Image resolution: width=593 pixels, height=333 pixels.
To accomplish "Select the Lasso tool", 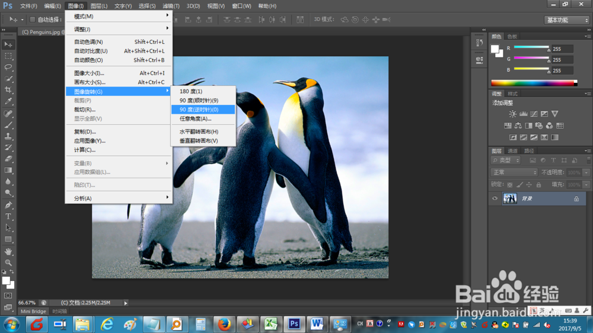I will click(x=8, y=68).
